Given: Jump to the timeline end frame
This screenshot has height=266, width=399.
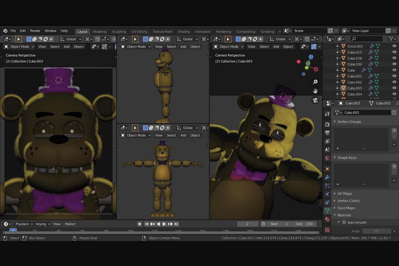Looking at the screenshot, I should click(176, 224).
